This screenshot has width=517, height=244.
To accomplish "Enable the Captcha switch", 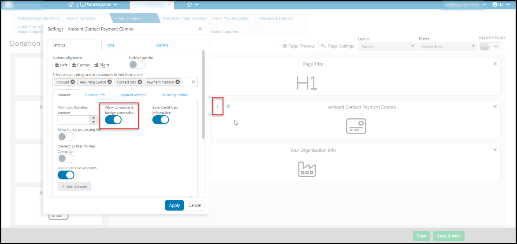I will coord(137,65).
